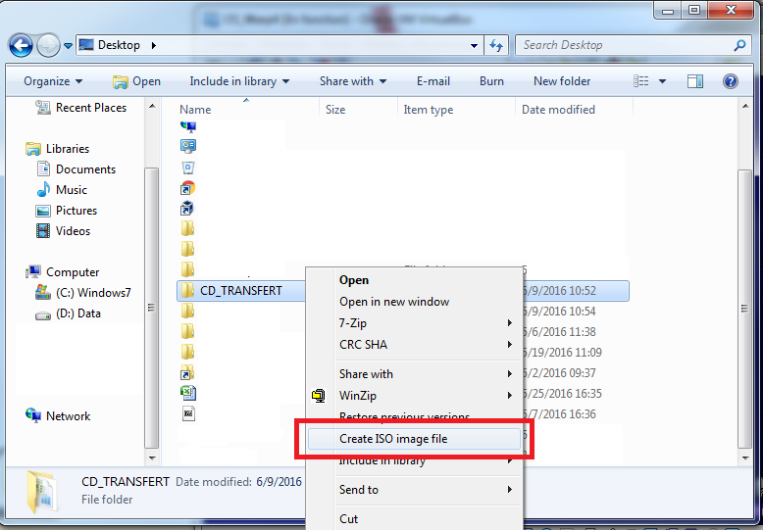
Task: Expand the Send to submenu
Action: coord(424,490)
